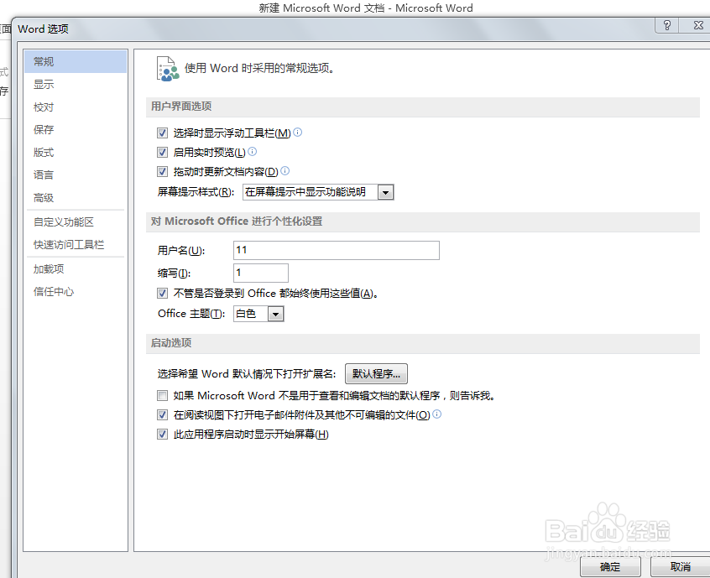Open the 保存 category

[76, 129]
